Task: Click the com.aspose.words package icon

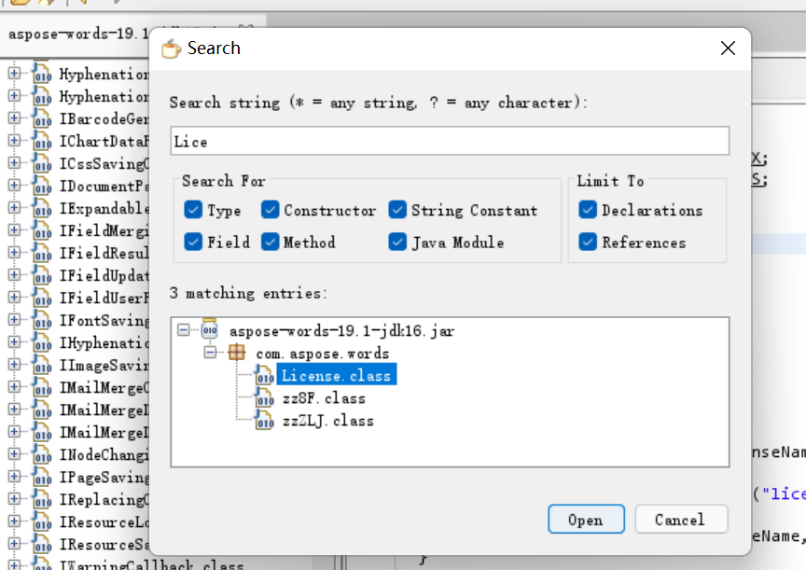Action: coord(237,353)
